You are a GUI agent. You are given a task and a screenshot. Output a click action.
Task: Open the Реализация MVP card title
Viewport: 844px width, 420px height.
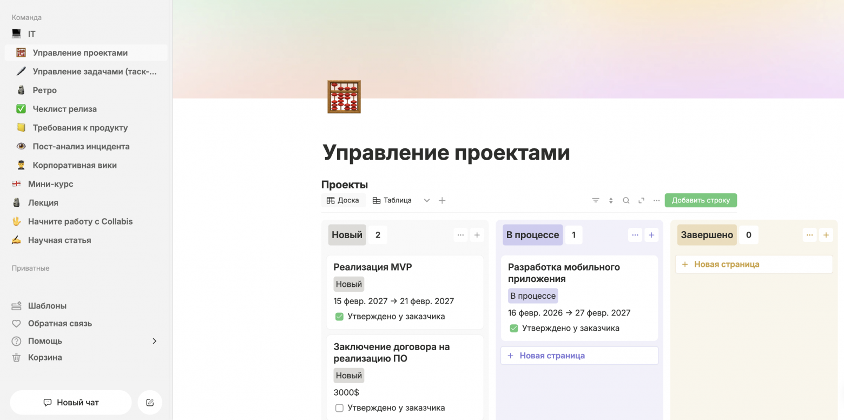tap(373, 267)
